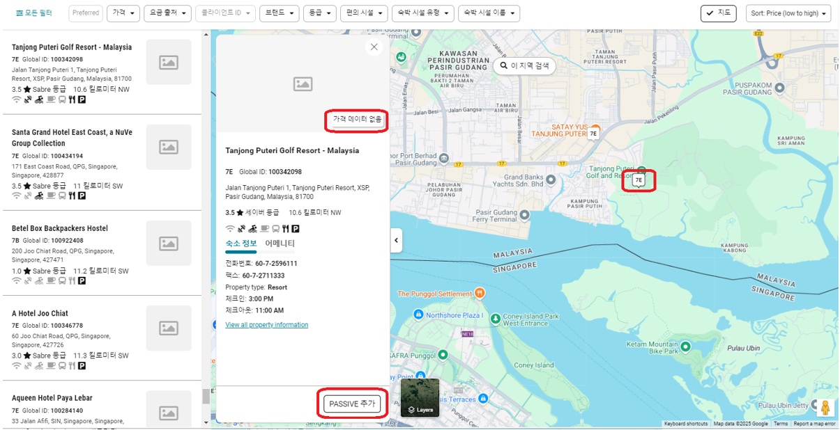Open the 숙박 시설 유형 dropdown
840x430 pixels.
(x=423, y=13)
